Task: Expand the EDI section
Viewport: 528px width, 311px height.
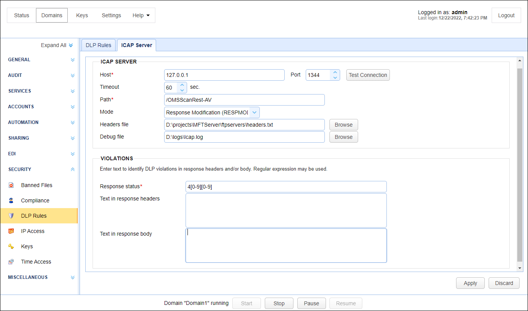Action: 73,154
